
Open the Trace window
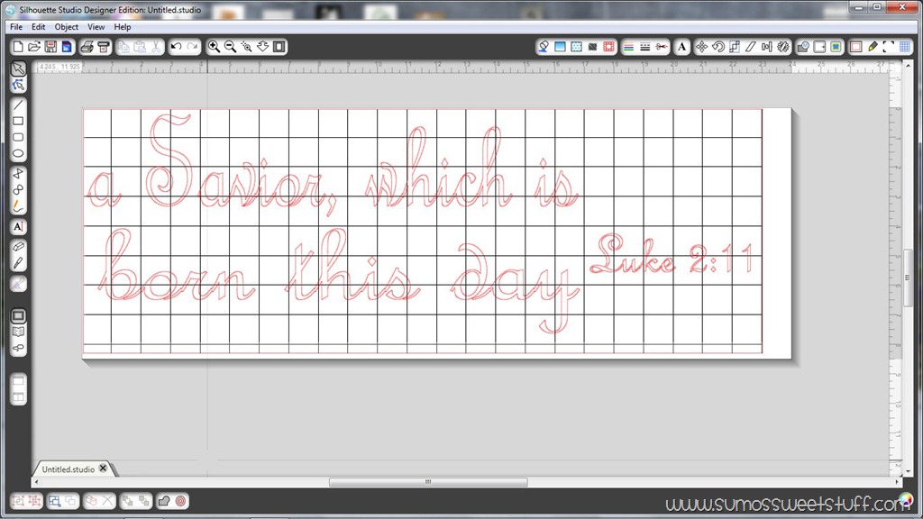803,47
